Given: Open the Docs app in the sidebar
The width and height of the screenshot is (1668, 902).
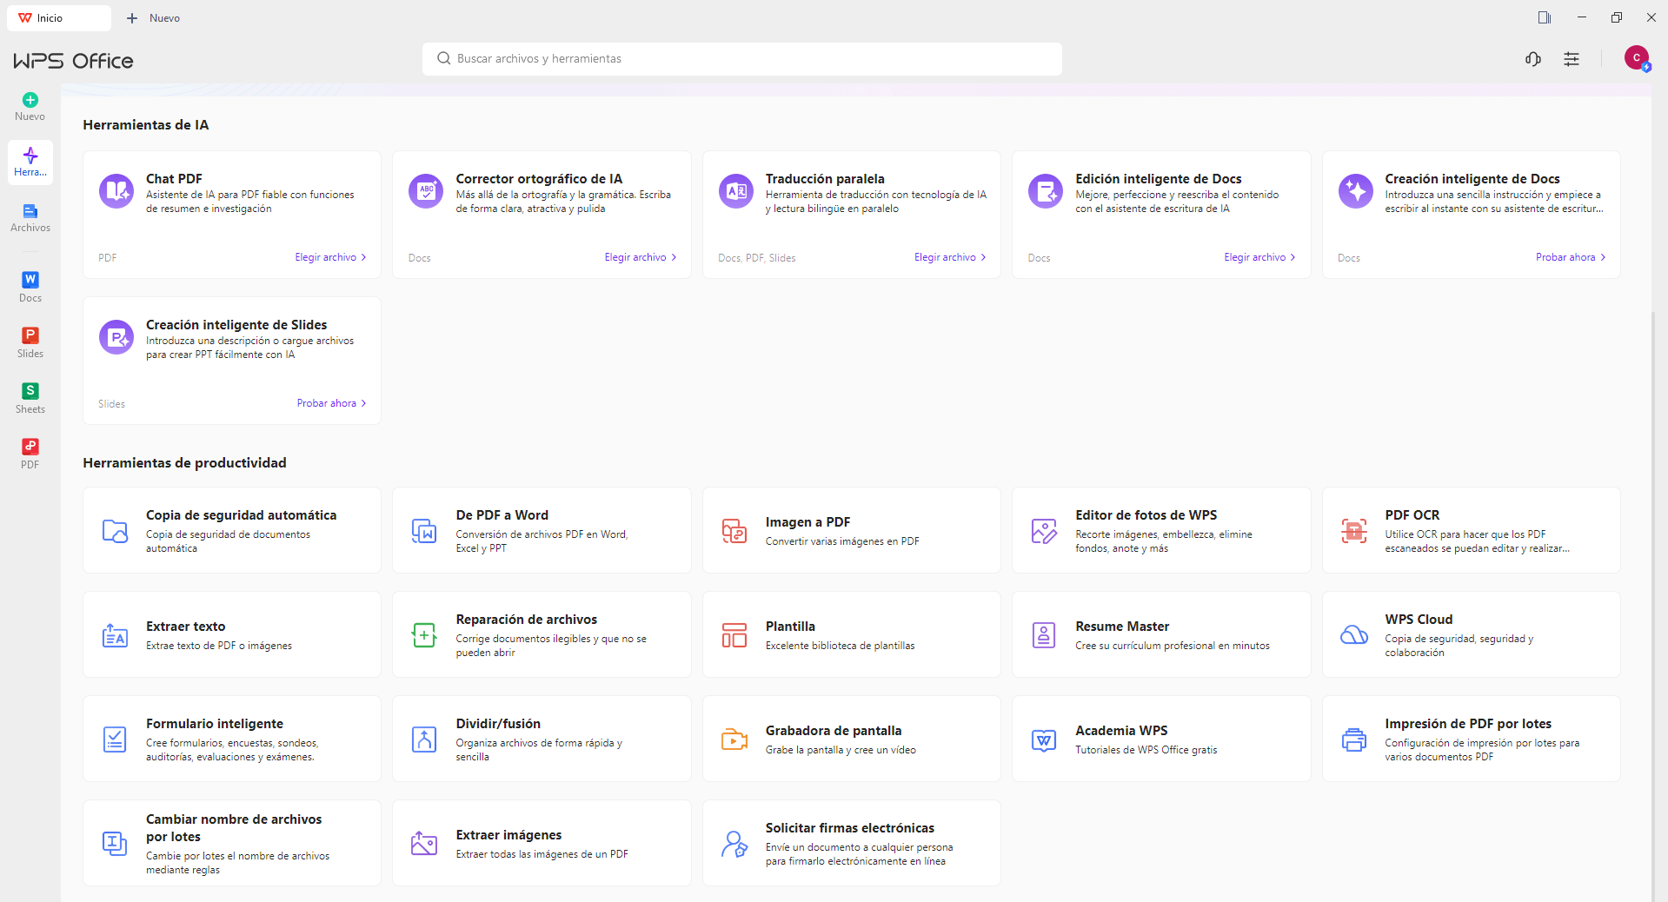Looking at the screenshot, I should tap(30, 287).
